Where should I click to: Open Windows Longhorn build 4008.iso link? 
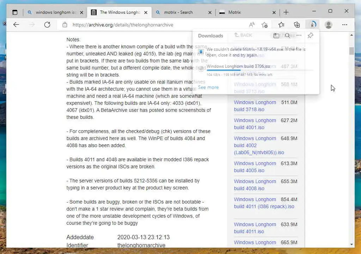[255, 185]
